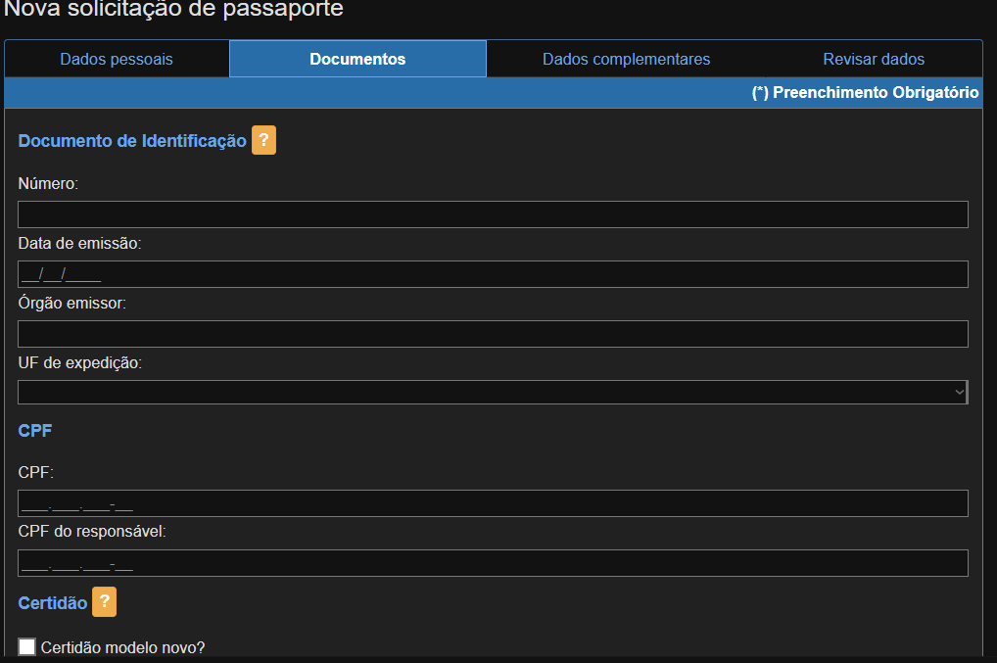Focus the Data de emissão date field
The image size is (997, 663).
click(493, 273)
